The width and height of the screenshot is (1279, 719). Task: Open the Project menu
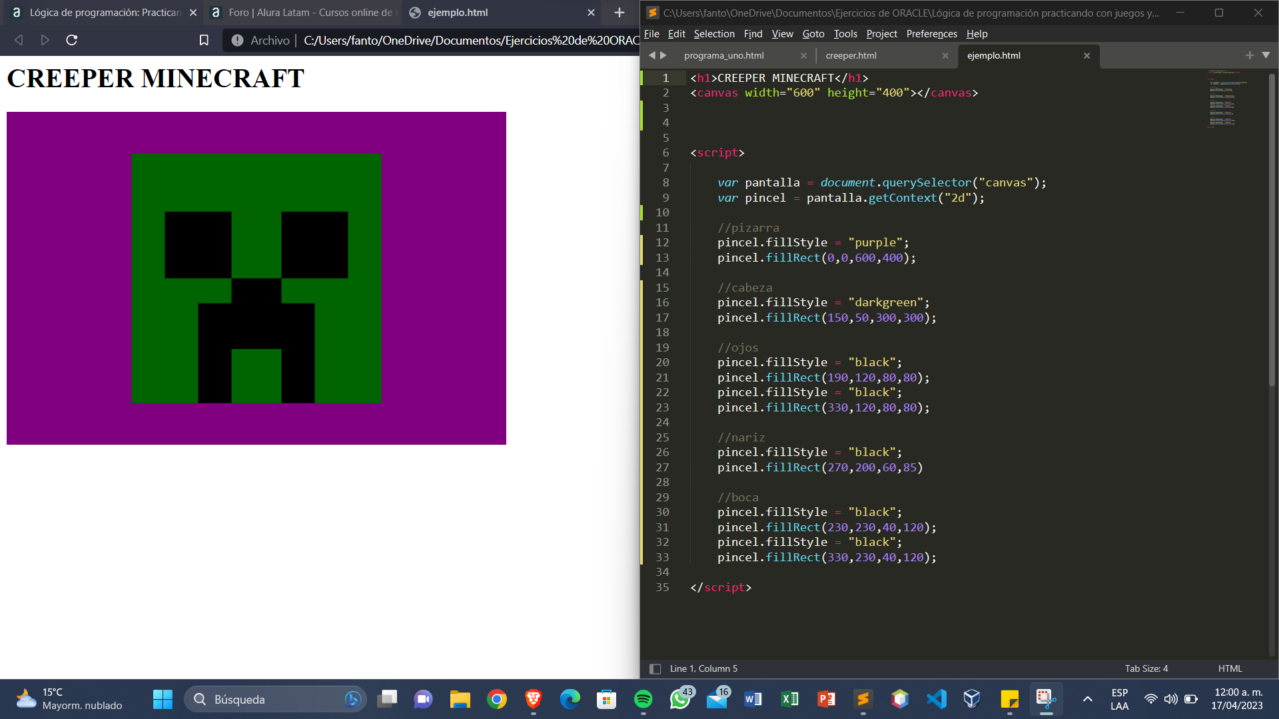881,34
